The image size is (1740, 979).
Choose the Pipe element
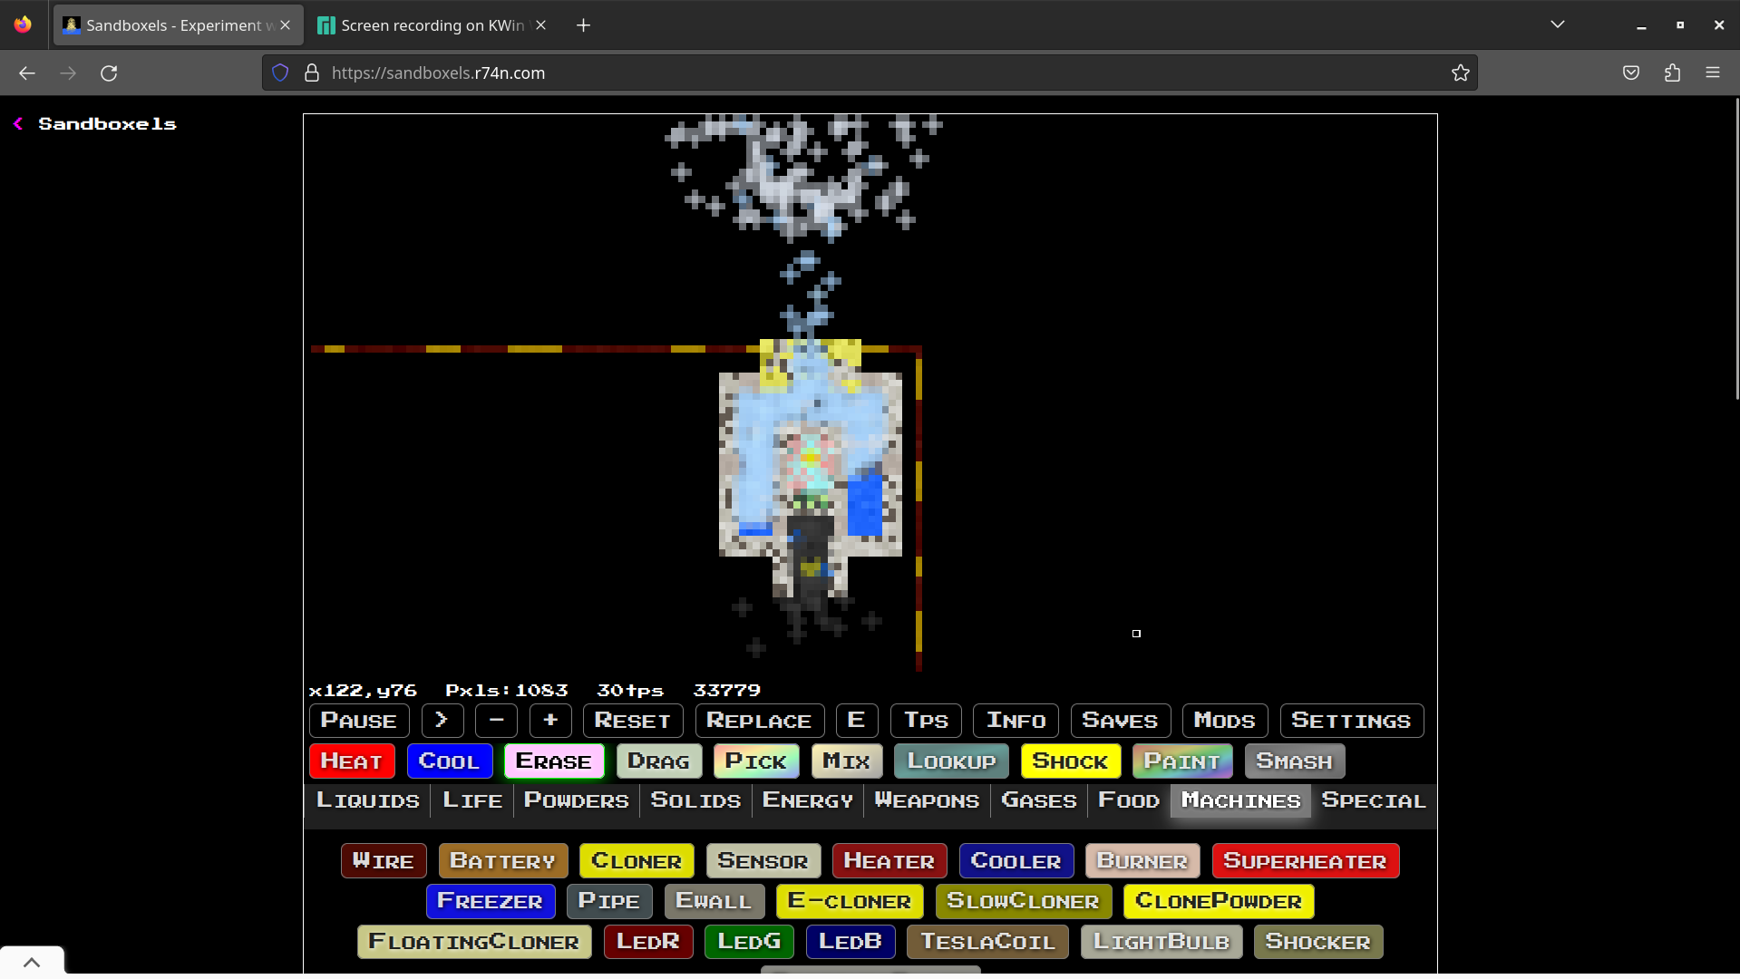pyautogui.click(x=609, y=902)
